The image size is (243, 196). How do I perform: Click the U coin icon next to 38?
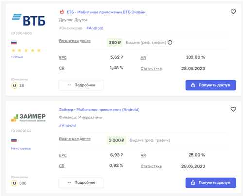pos(14,85)
